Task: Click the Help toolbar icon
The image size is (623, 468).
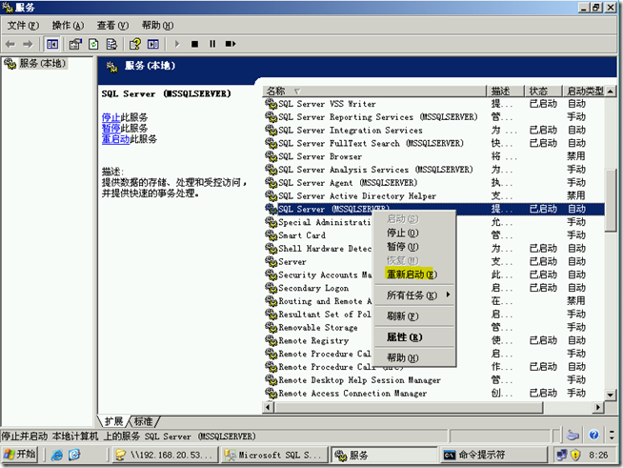Action: point(135,44)
